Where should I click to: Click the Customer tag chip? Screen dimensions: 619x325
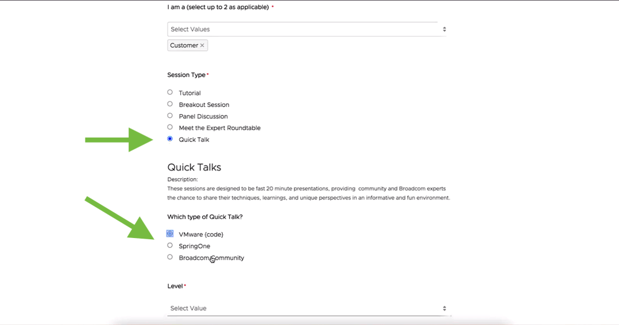(188, 45)
